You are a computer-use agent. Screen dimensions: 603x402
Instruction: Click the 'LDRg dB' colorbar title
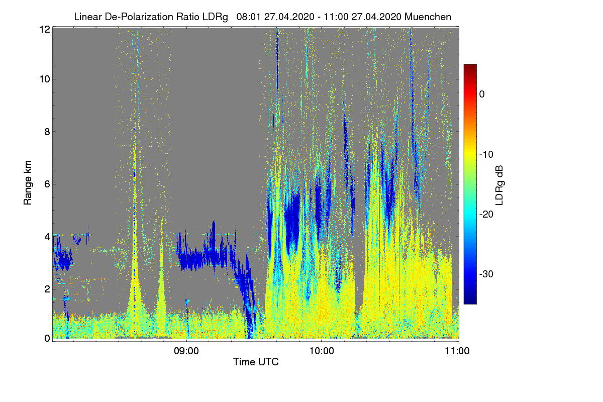tap(500, 184)
